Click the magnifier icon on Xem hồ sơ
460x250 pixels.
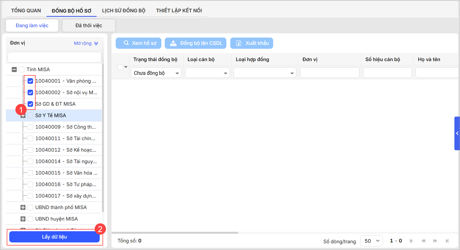[126, 43]
